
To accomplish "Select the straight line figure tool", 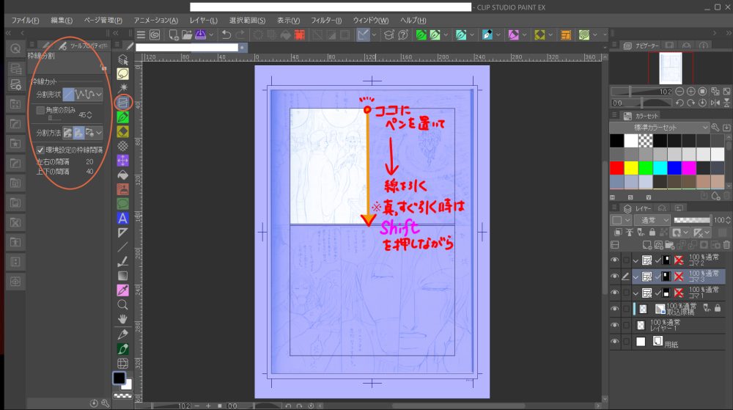I will click(123, 247).
